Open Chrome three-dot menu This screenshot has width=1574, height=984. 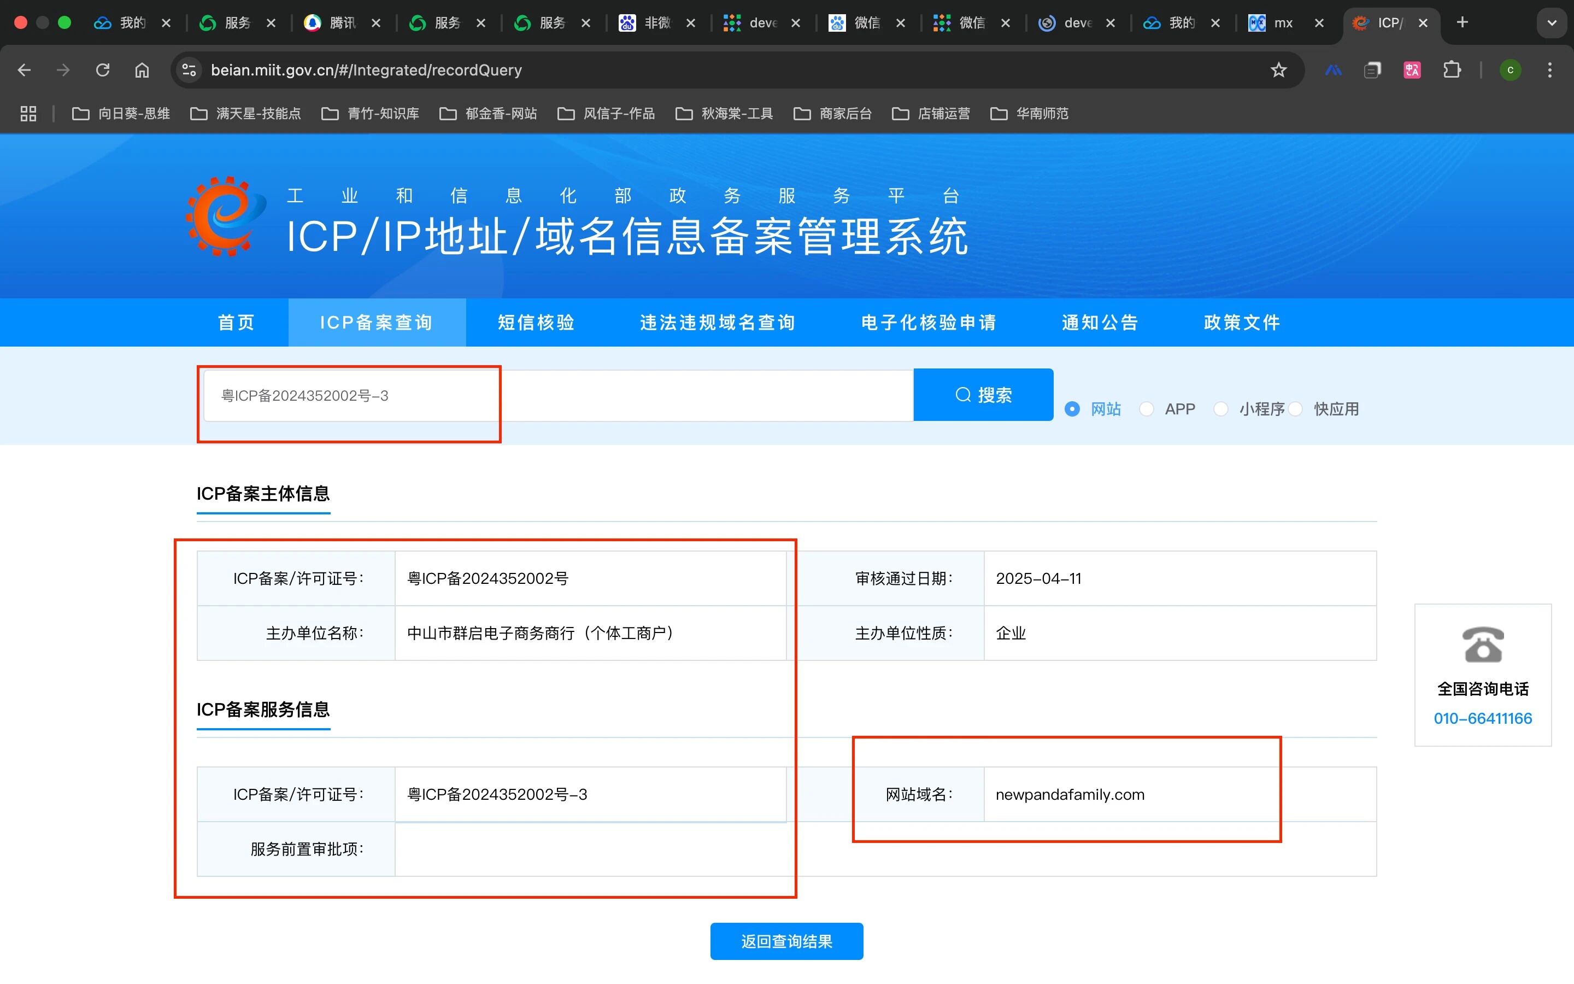[x=1549, y=69]
